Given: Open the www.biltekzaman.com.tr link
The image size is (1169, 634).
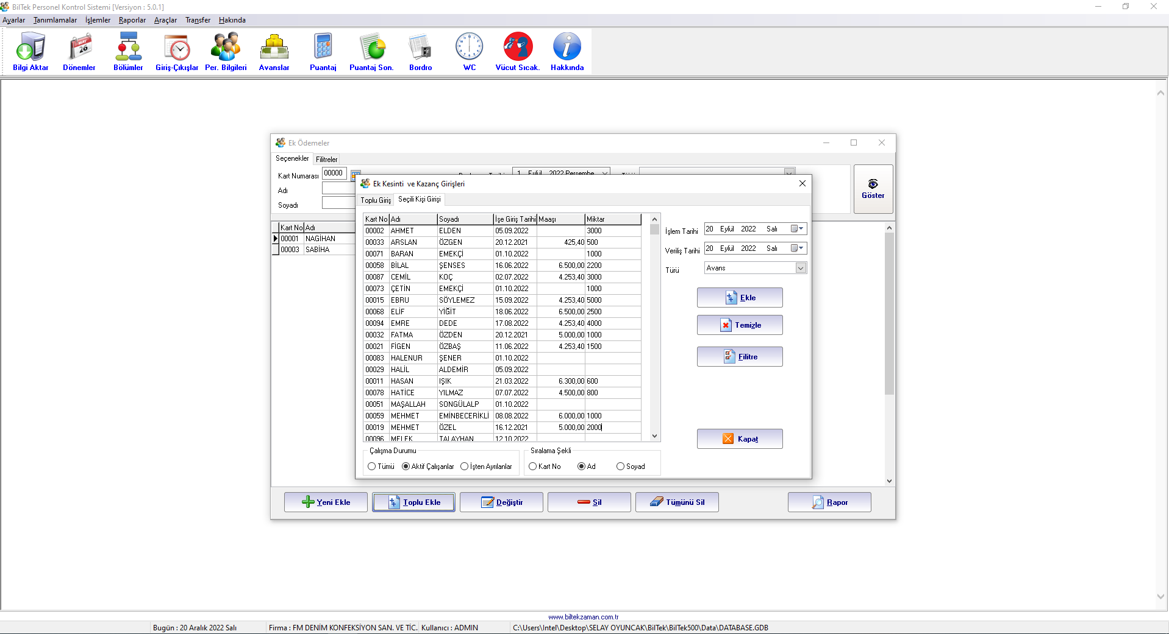Looking at the screenshot, I should 583,617.
